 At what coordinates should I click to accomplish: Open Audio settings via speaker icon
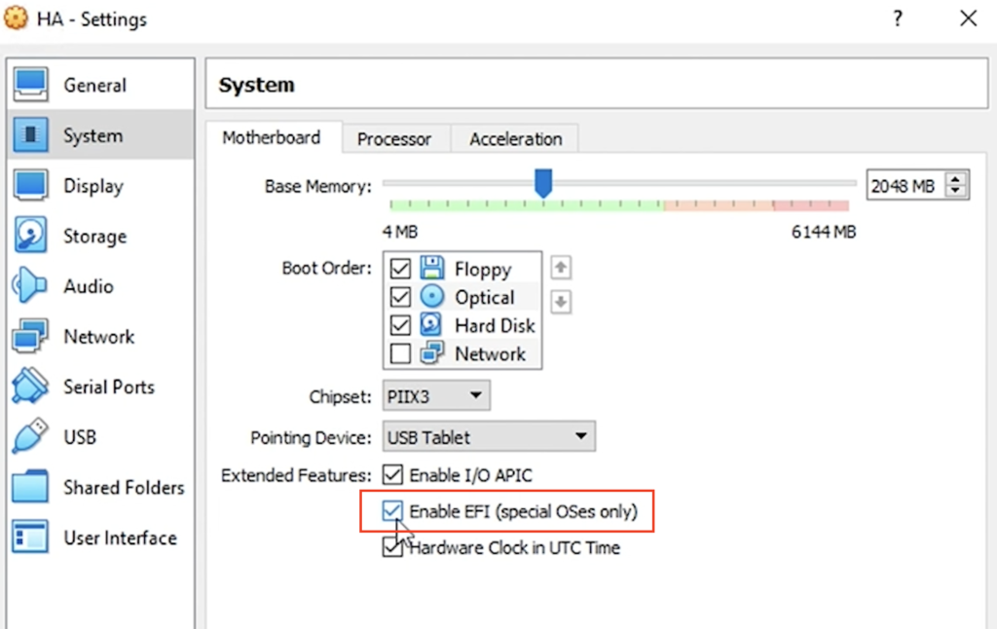pos(29,285)
